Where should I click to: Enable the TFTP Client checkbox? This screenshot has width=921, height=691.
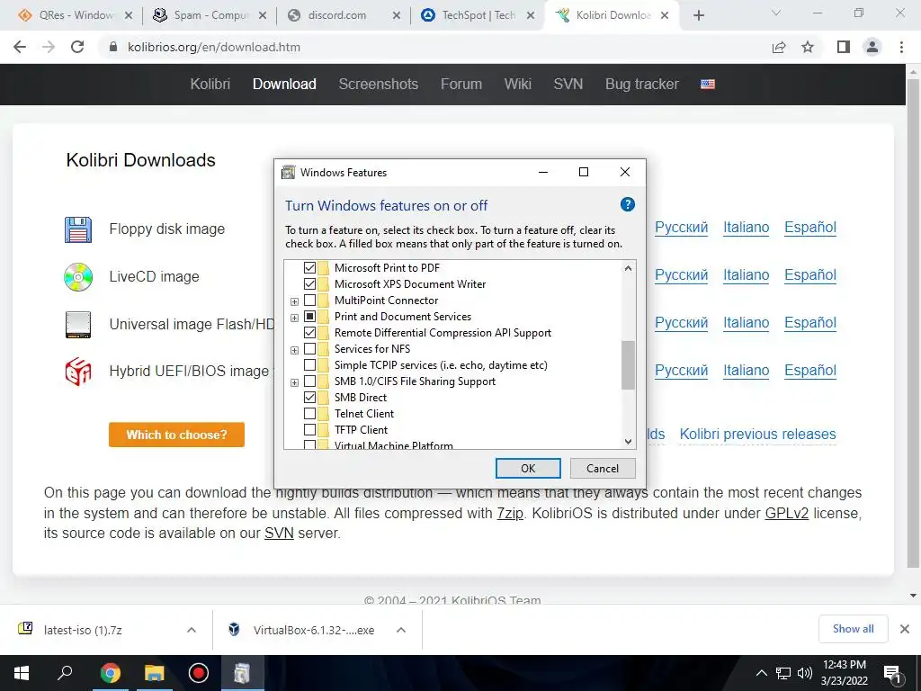[309, 429]
